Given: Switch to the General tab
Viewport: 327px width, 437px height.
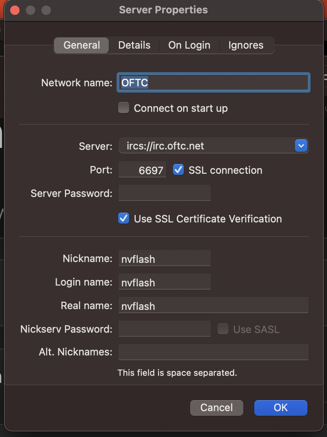Looking at the screenshot, I should pyautogui.click(x=81, y=45).
